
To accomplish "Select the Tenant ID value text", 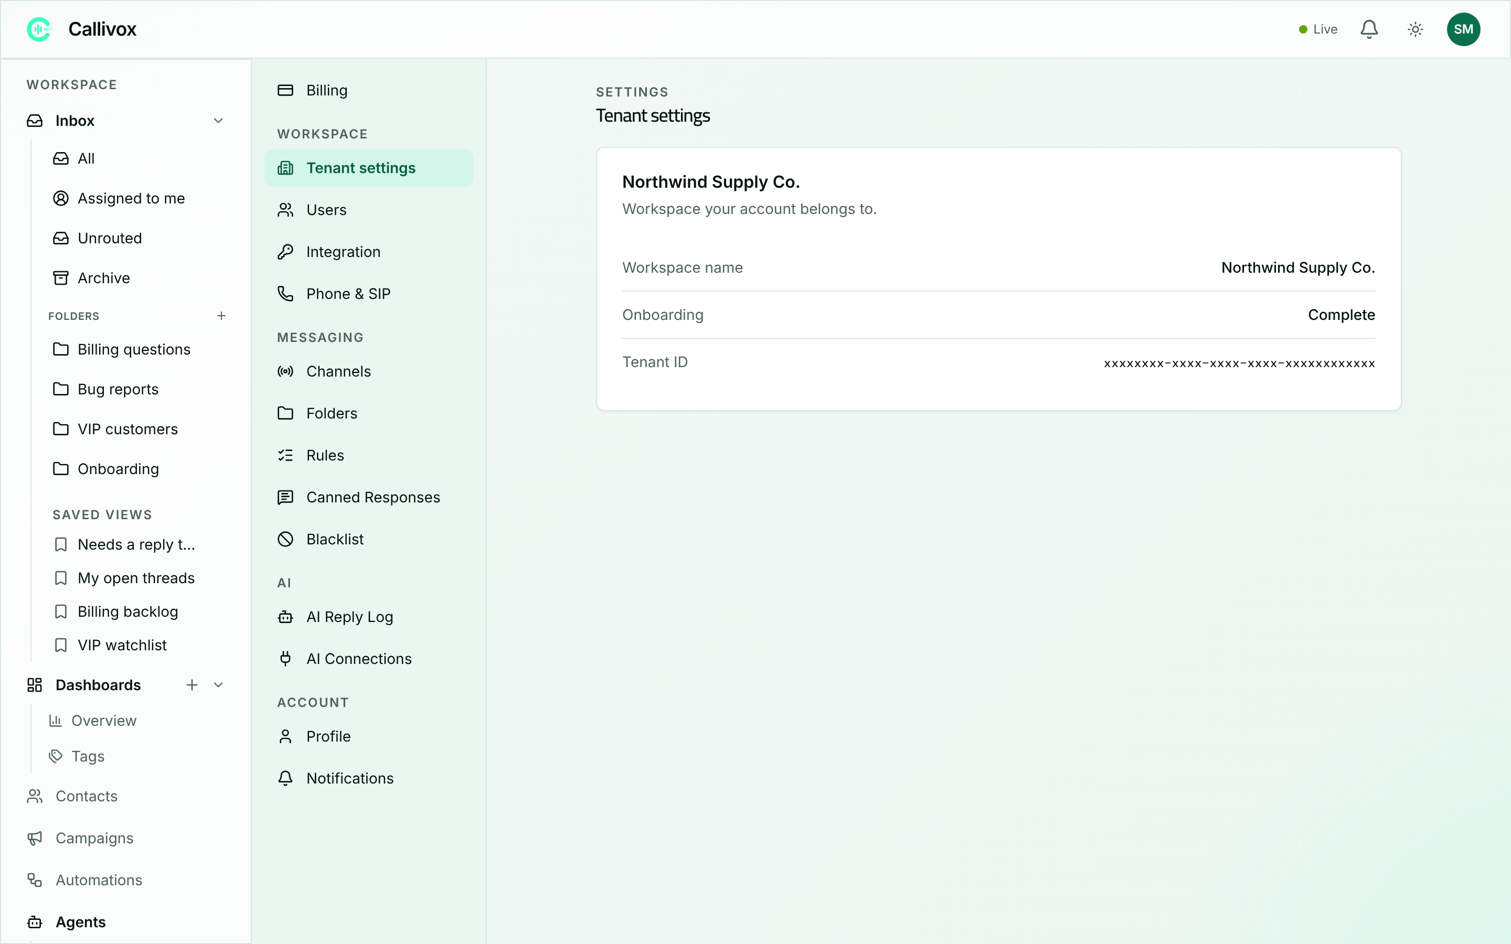I will pos(1239,363).
